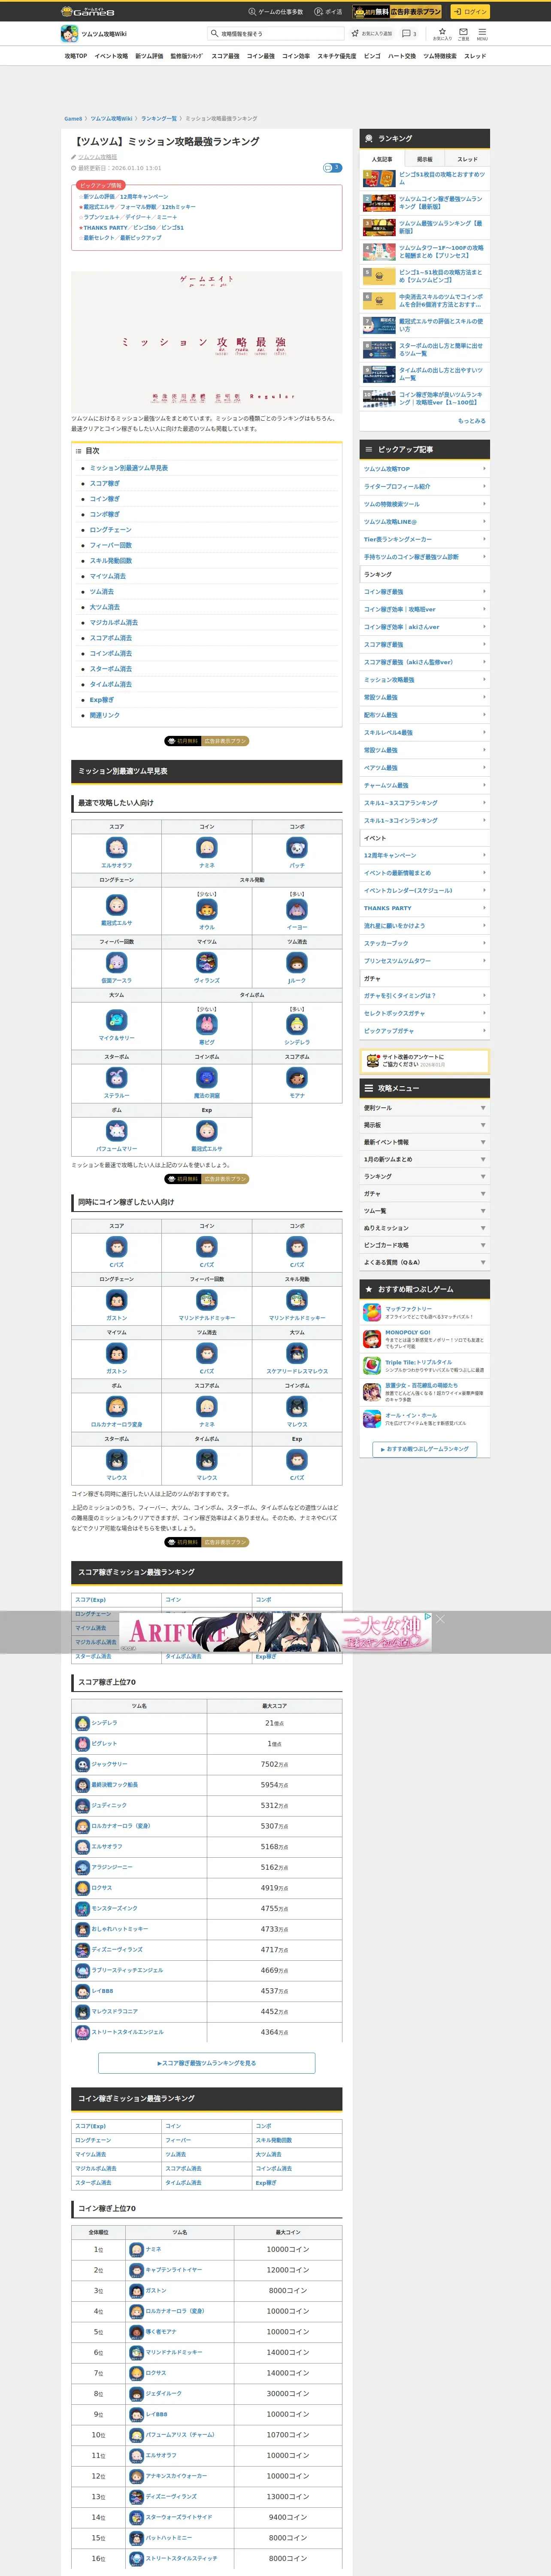Jump to ミッション別最適ツム早見表 in the contents
The width and height of the screenshot is (551, 2576).
click(x=129, y=468)
